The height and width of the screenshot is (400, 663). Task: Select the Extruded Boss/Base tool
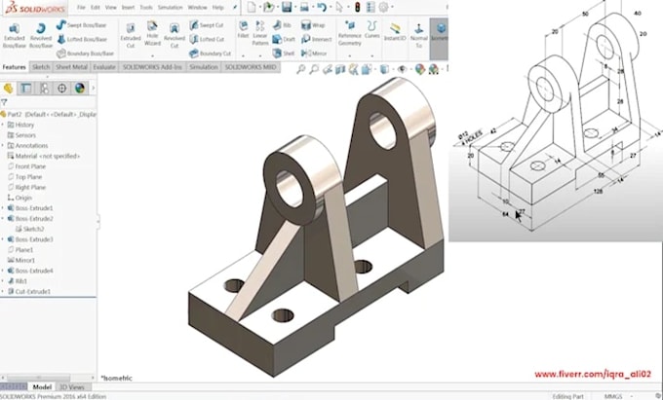(x=14, y=35)
